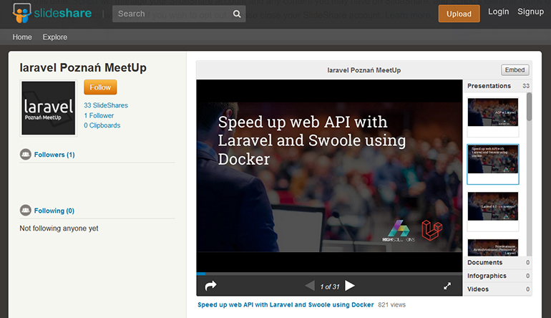Focus the Search input field
The image size is (551, 318).
(179, 14)
